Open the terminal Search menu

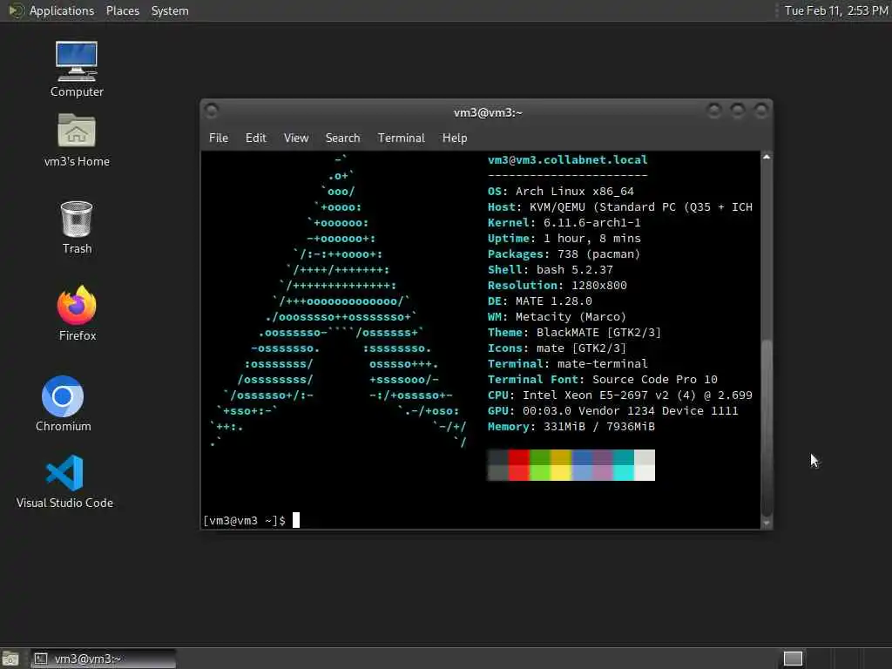(342, 138)
